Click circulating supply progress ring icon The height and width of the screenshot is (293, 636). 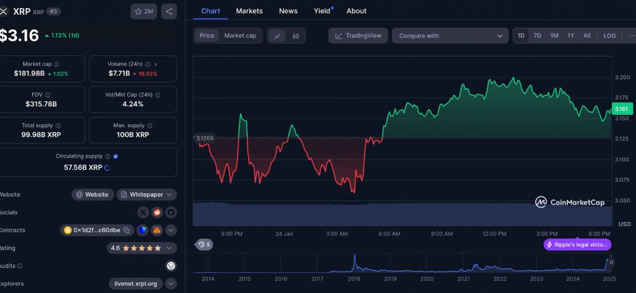click(x=107, y=167)
